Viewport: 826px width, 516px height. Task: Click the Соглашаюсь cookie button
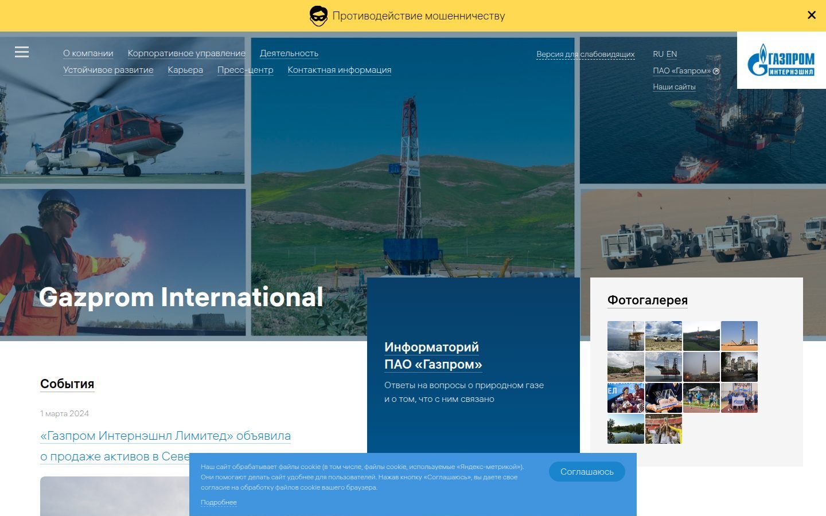(x=587, y=471)
